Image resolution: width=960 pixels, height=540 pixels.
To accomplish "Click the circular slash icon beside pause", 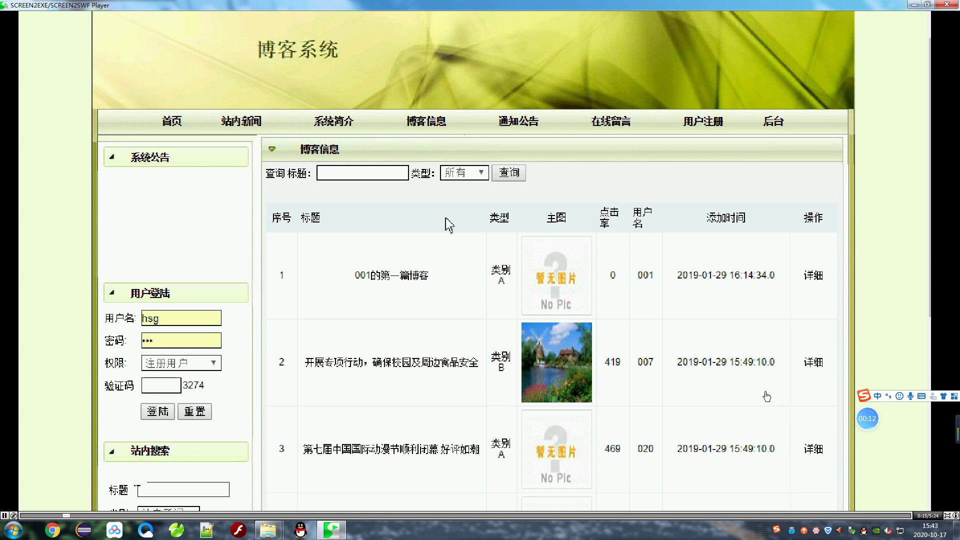I will click(x=13, y=515).
